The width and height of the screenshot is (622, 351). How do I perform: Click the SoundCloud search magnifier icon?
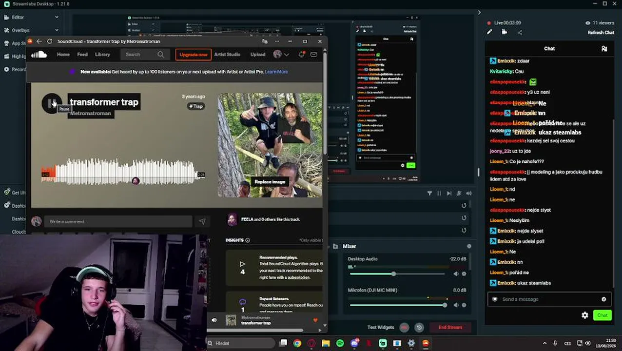pos(161,55)
